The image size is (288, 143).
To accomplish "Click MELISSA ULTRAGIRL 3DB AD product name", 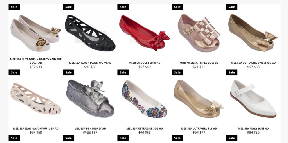I will click(145, 128).
